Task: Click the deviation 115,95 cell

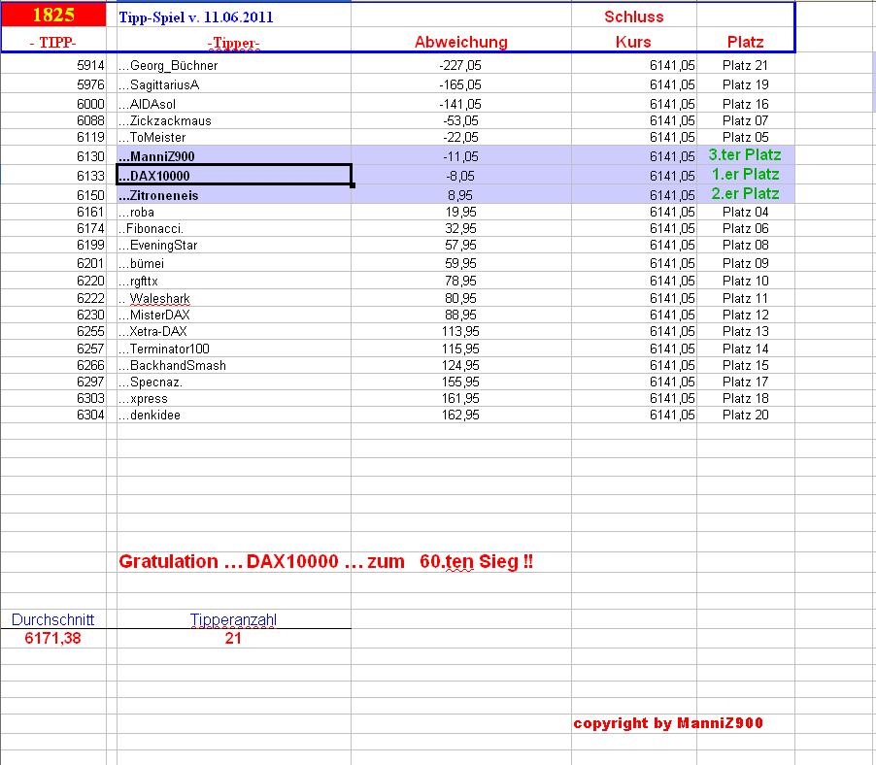Action: pyautogui.click(x=460, y=349)
